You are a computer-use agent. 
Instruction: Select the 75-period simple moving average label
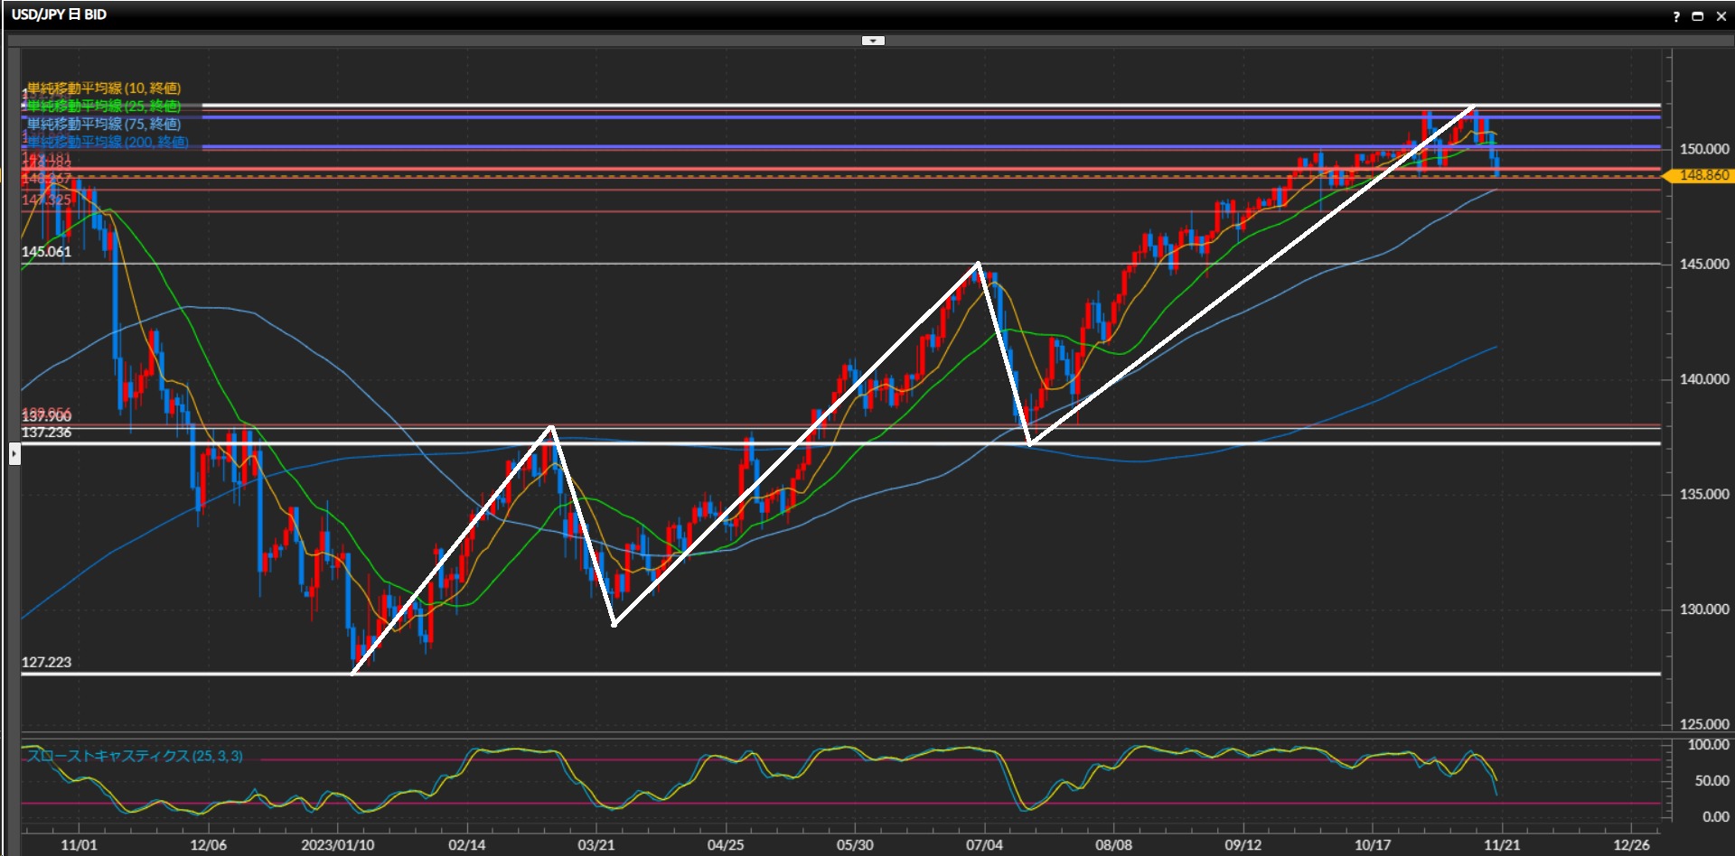(x=104, y=124)
